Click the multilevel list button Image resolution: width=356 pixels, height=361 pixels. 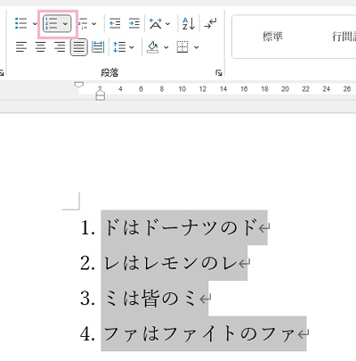click(x=83, y=23)
